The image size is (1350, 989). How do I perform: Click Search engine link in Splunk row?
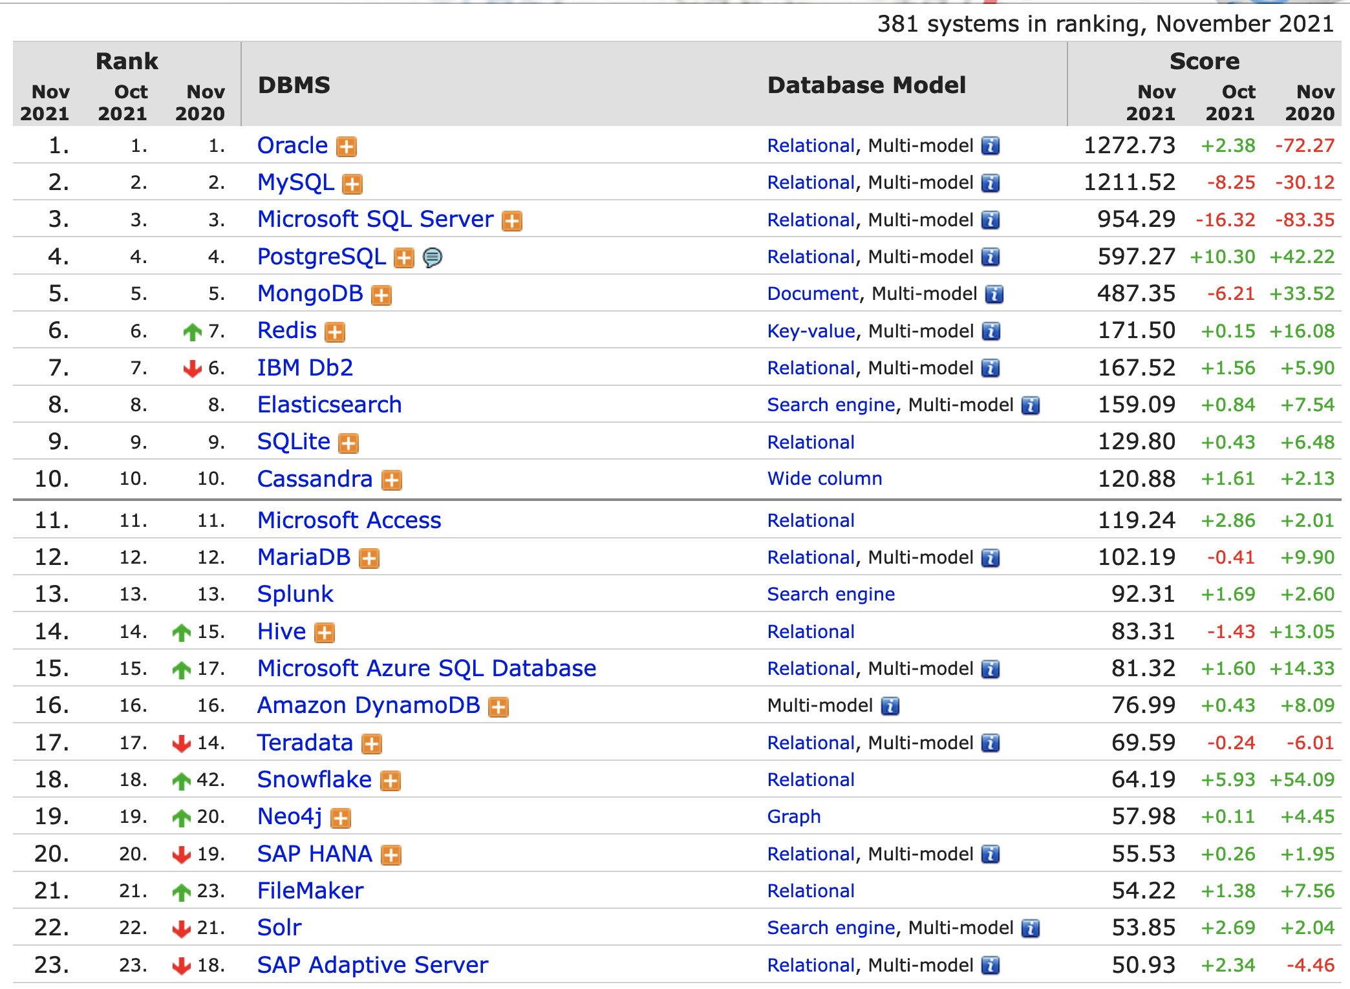[831, 594]
